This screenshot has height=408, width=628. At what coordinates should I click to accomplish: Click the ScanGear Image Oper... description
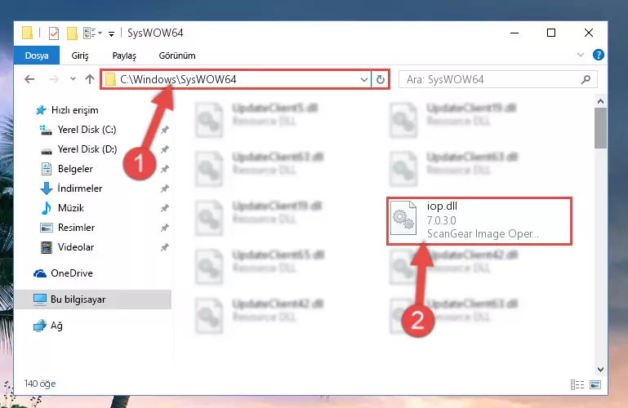(483, 233)
